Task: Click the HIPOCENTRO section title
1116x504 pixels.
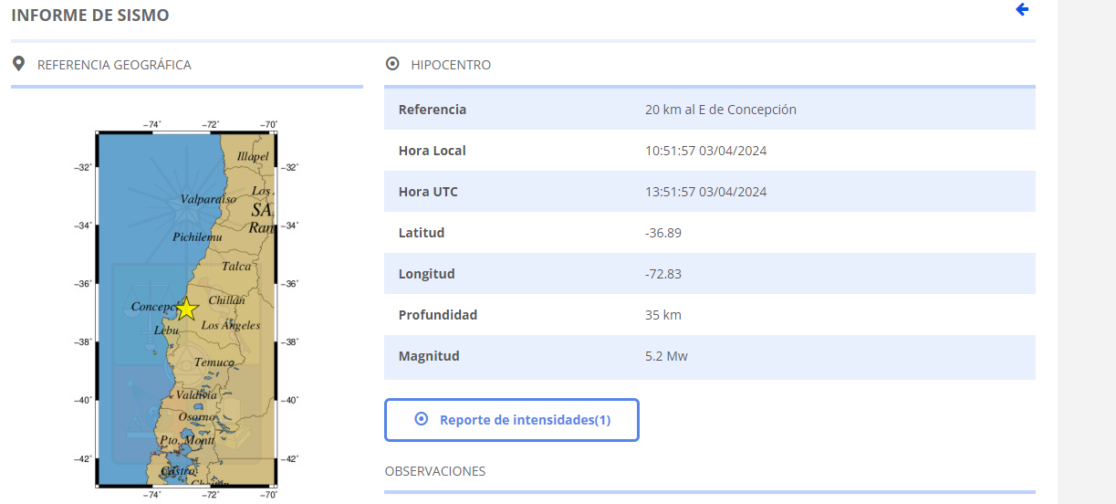Action: tap(451, 65)
